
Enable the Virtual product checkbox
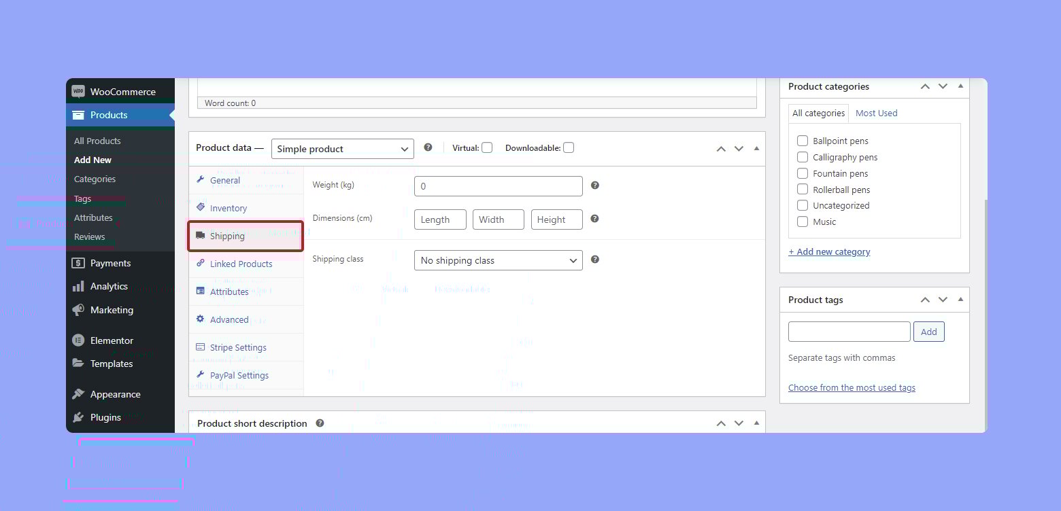[487, 147]
